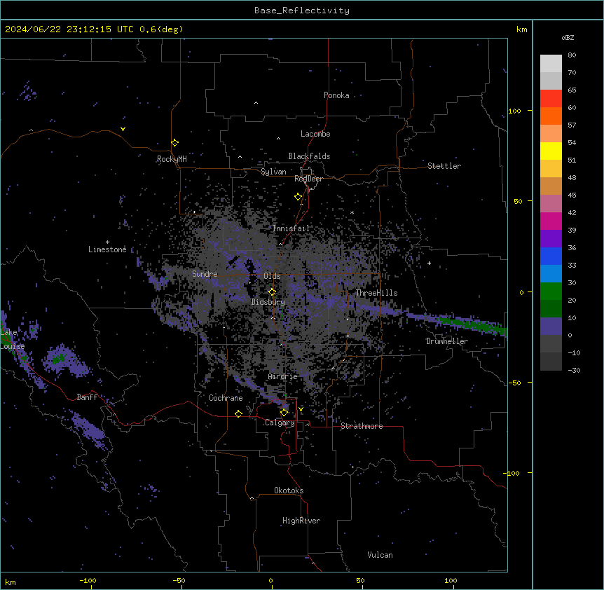Select the yellow diamond marker above Calgary label

coord(284,413)
